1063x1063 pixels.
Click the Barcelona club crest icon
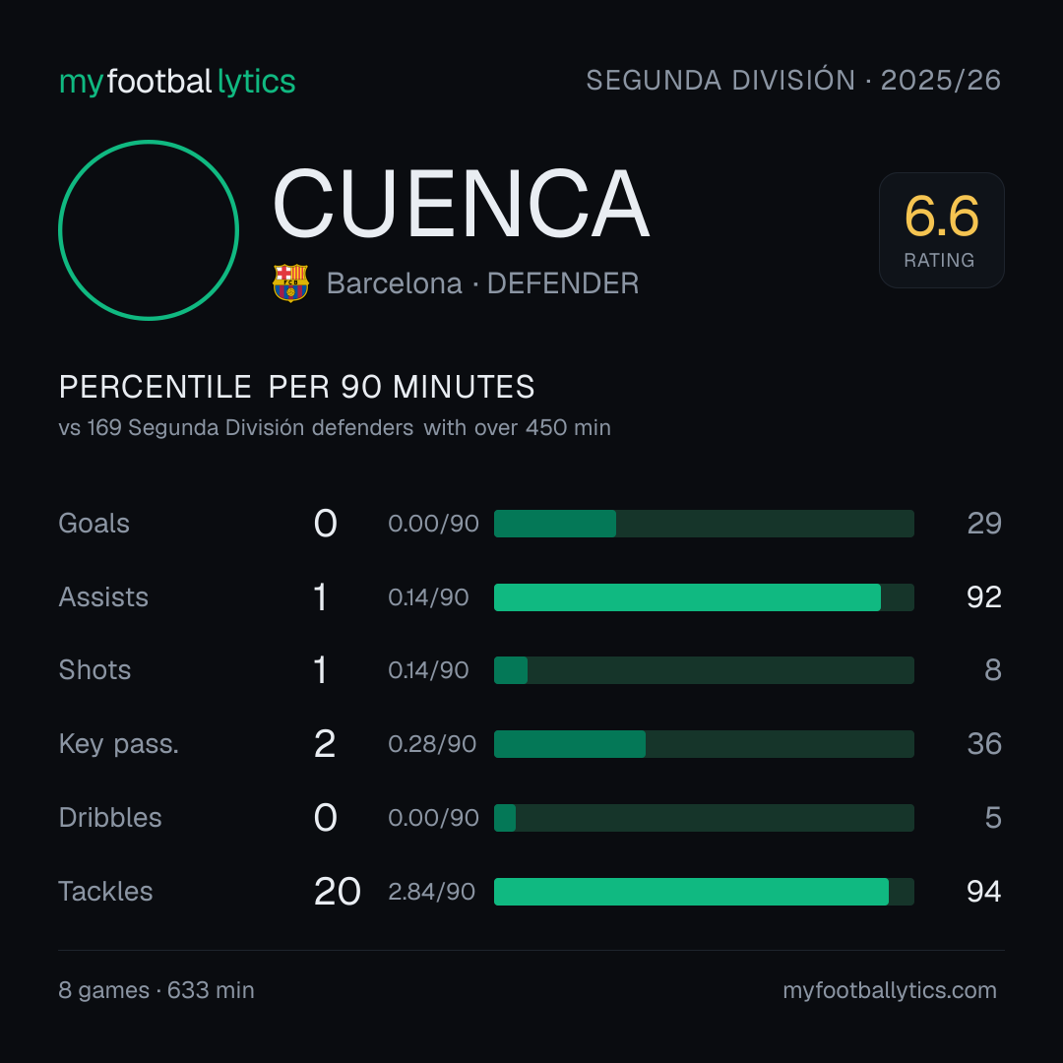click(x=290, y=282)
